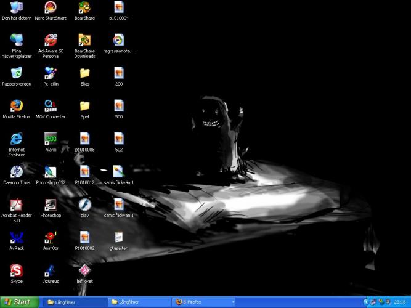This screenshot has width=411, height=308.
Task: Open the Nero StartSmart desktop shortcut
Action: pos(51,8)
